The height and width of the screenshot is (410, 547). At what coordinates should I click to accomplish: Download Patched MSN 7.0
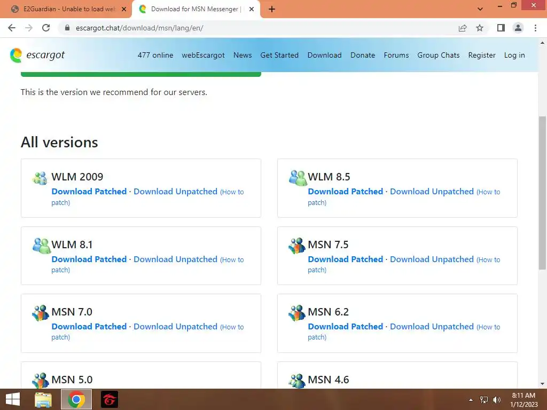pos(89,326)
